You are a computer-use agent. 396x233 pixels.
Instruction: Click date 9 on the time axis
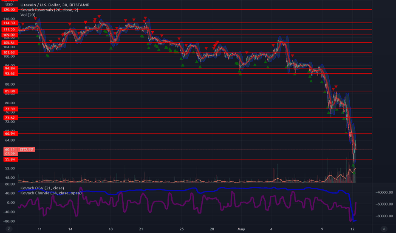(322, 229)
